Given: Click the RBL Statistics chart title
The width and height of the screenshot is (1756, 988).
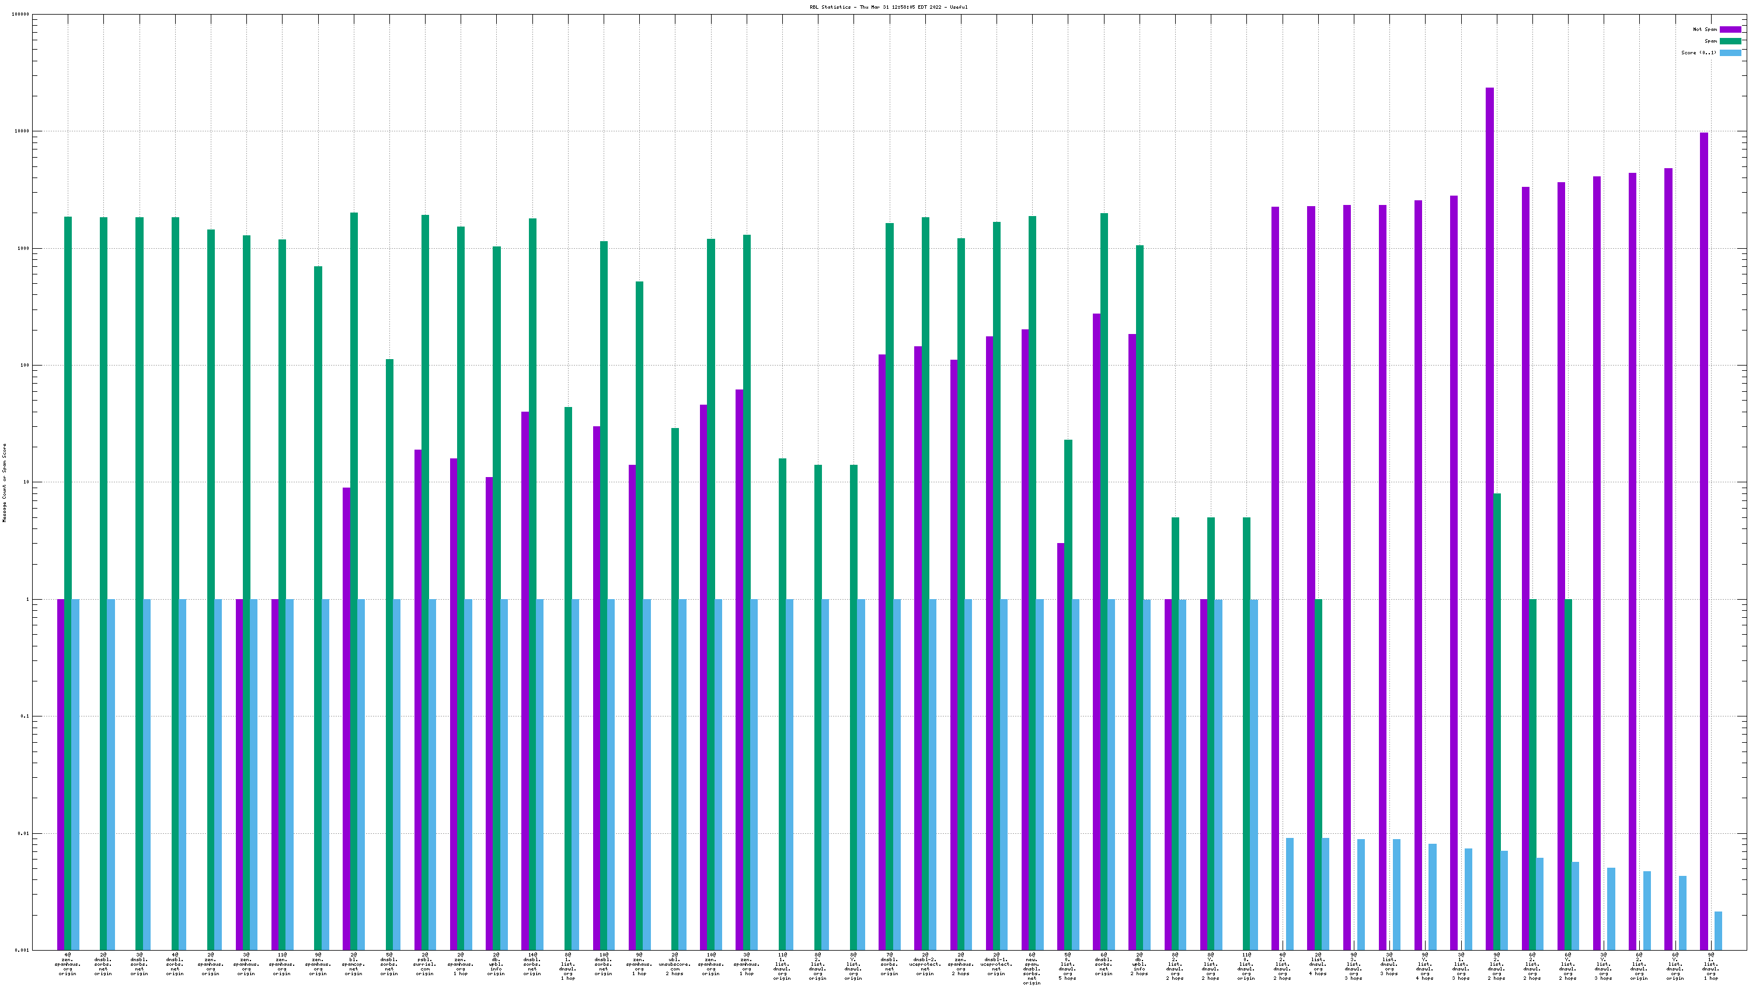Looking at the screenshot, I should pos(889,7).
